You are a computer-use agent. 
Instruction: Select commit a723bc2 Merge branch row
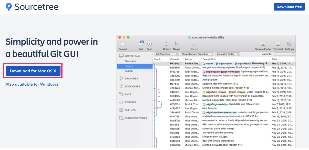coord(224,137)
